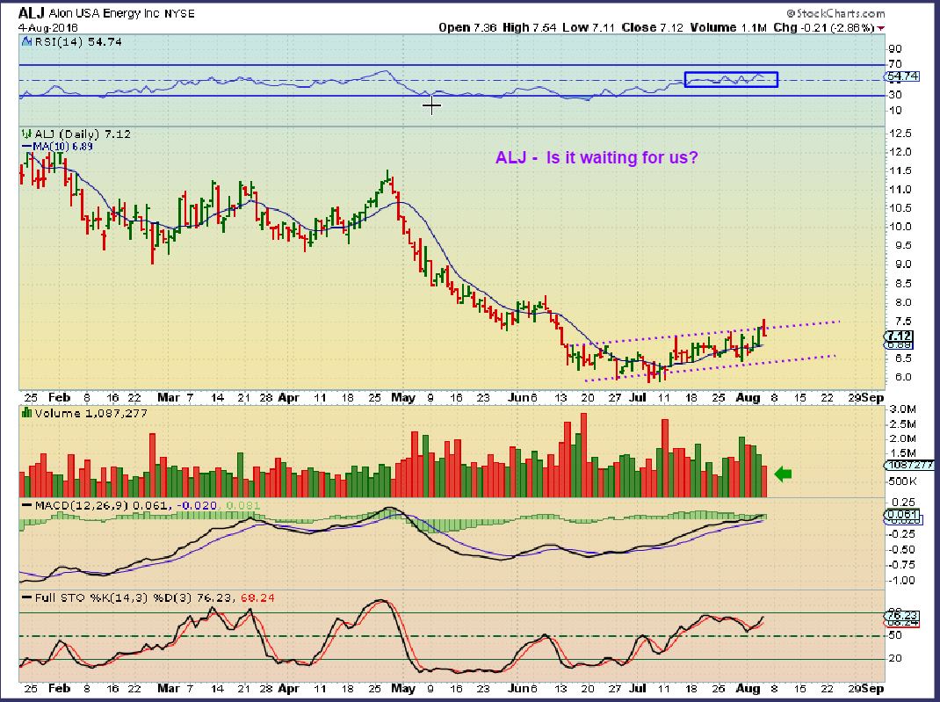Click the RSI indicator icon beside RSI(14)
Image resolution: width=940 pixels, height=702 pixels.
[26, 42]
